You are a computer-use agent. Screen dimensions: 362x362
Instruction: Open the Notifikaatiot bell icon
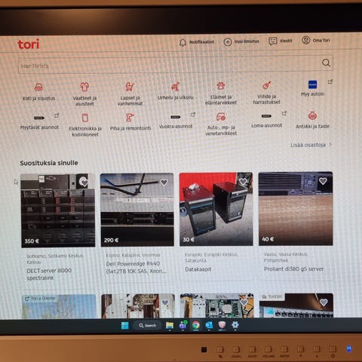tap(183, 42)
